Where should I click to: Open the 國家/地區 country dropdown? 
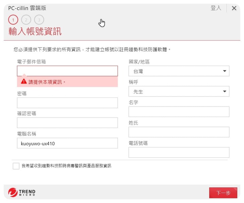[179, 71]
